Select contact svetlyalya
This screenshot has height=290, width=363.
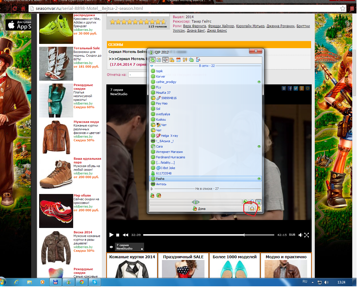coord(205,114)
